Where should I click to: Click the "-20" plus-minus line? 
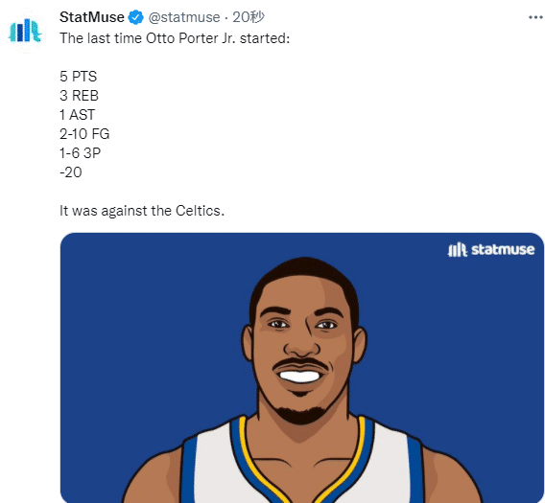click(71, 172)
